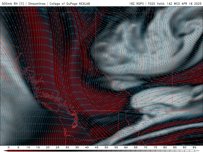
Task: Click the "85" colorbar scale label
Action: 175,147
